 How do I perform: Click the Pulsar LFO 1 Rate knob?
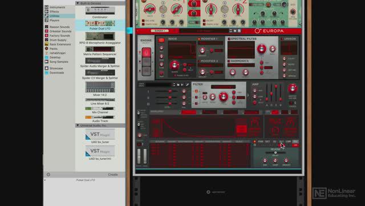[150, 9]
